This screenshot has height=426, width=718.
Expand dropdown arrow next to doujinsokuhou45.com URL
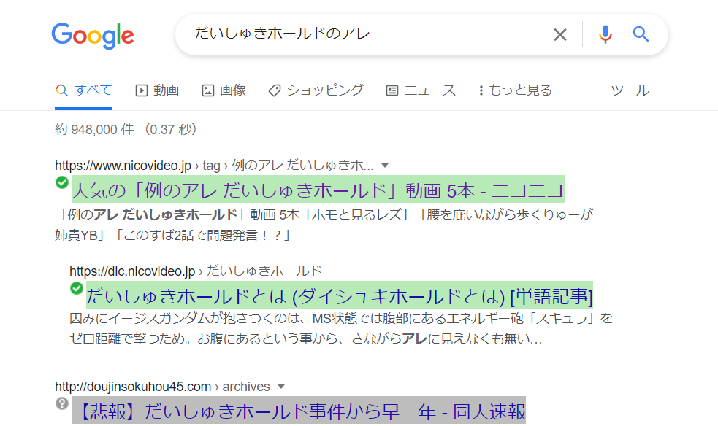tap(281, 387)
